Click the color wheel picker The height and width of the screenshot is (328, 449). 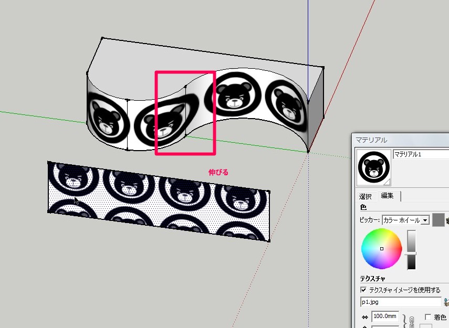point(381,248)
